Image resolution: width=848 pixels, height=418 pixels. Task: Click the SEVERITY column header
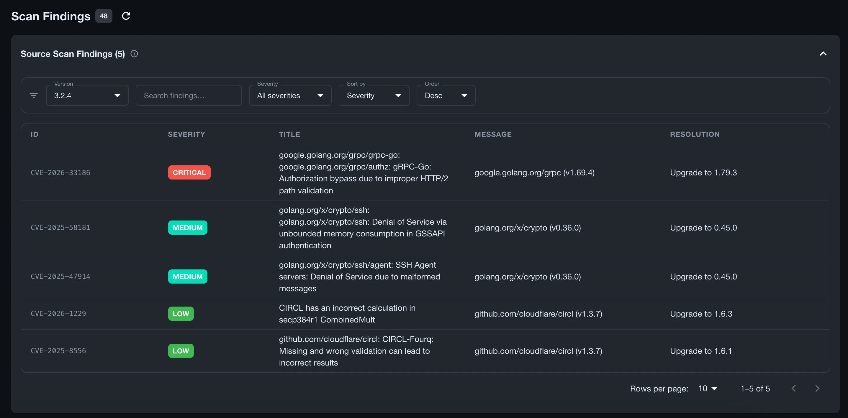pyautogui.click(x=186, y=134)
